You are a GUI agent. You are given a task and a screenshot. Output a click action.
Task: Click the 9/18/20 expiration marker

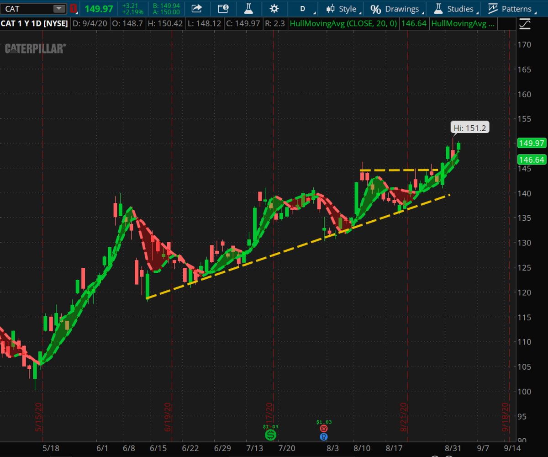coord(506,417)
